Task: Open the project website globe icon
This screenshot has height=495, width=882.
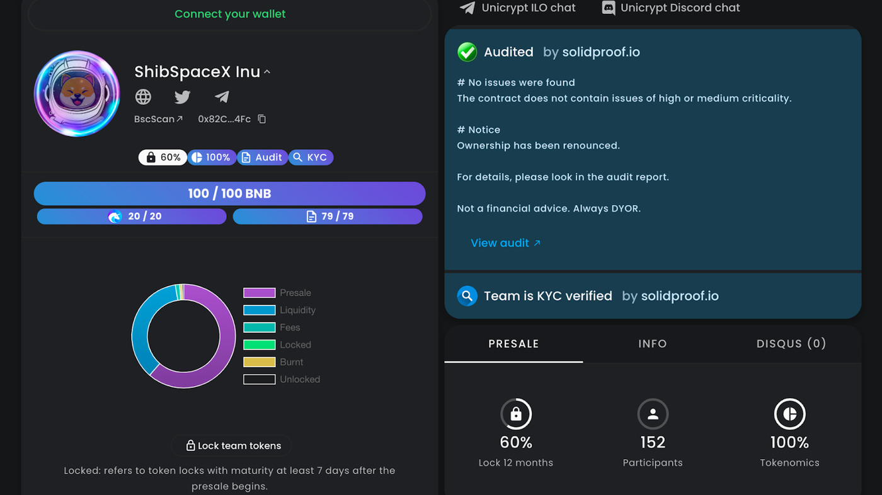Action: click(144, 96)
